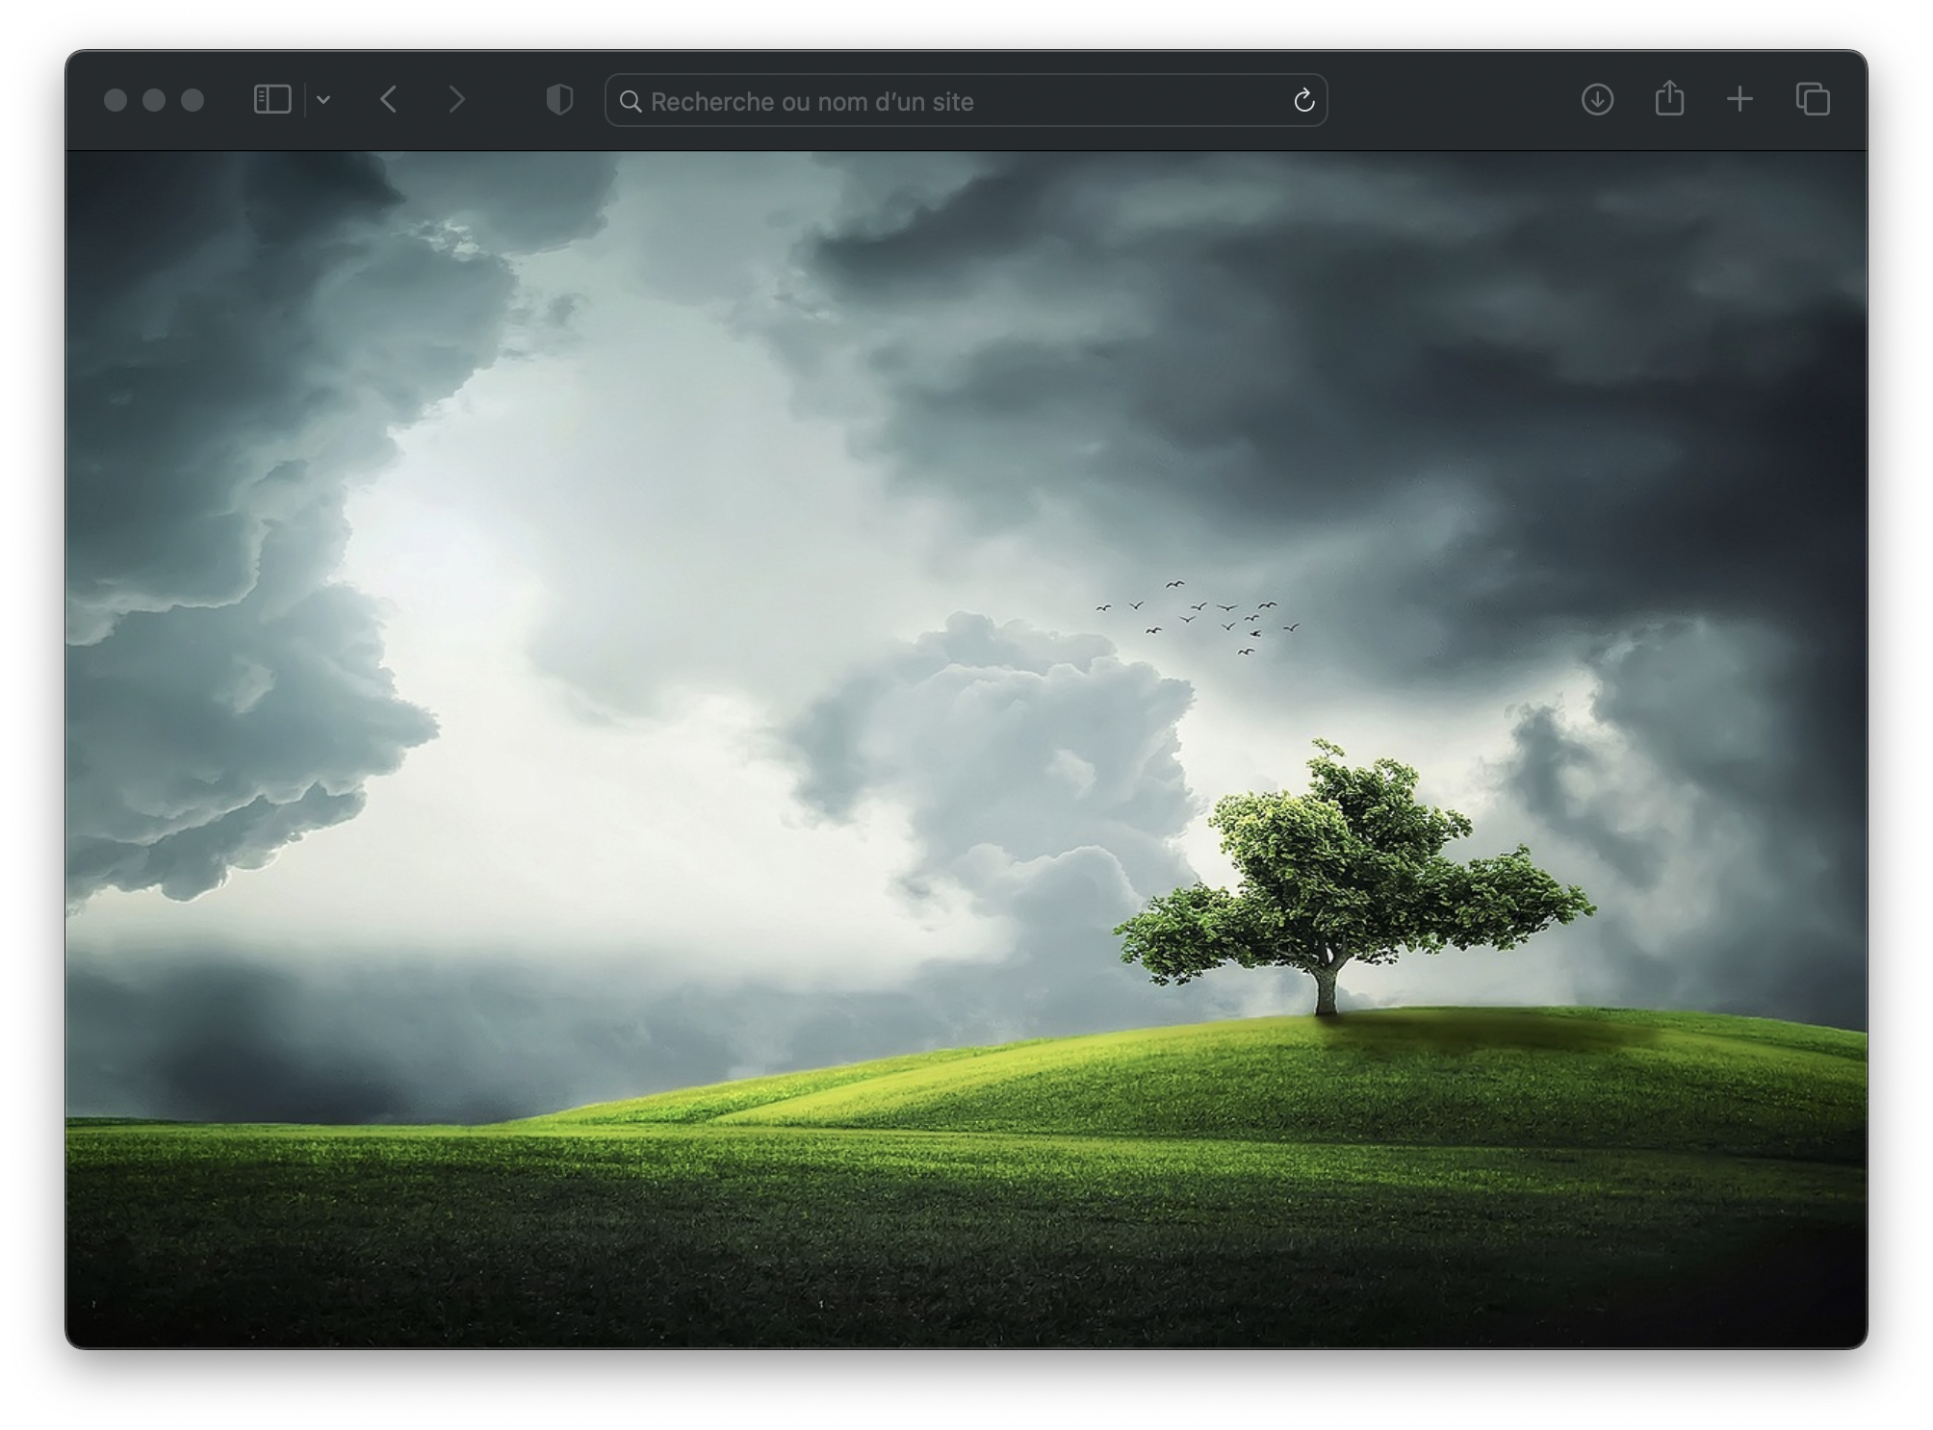Click the magnifier icon in address bar
This screenshot has width=1933, height=1430.
pos(631,101)
